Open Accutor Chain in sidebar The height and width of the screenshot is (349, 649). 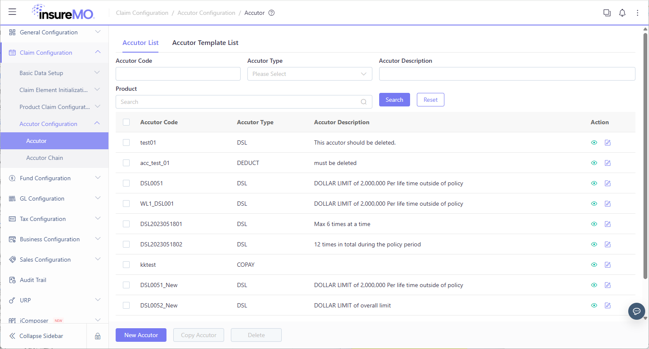(x=54, y=158)
